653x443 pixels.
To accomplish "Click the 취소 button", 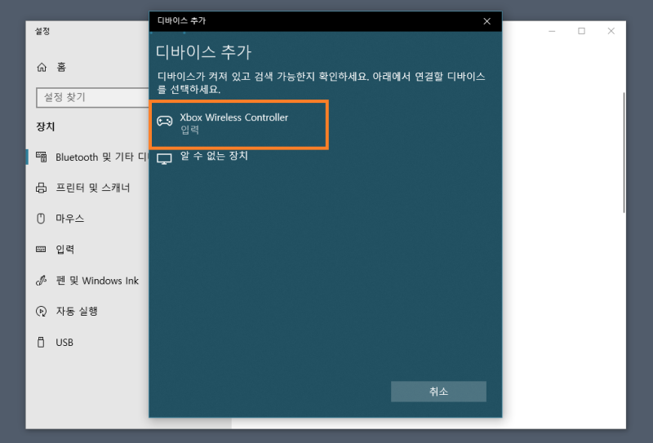I will 438,392.
